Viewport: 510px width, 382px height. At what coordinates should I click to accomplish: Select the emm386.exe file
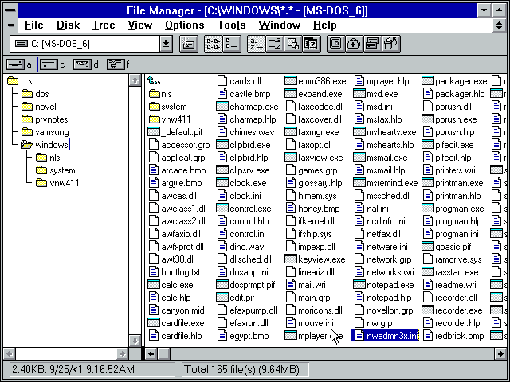click(316, 81)
